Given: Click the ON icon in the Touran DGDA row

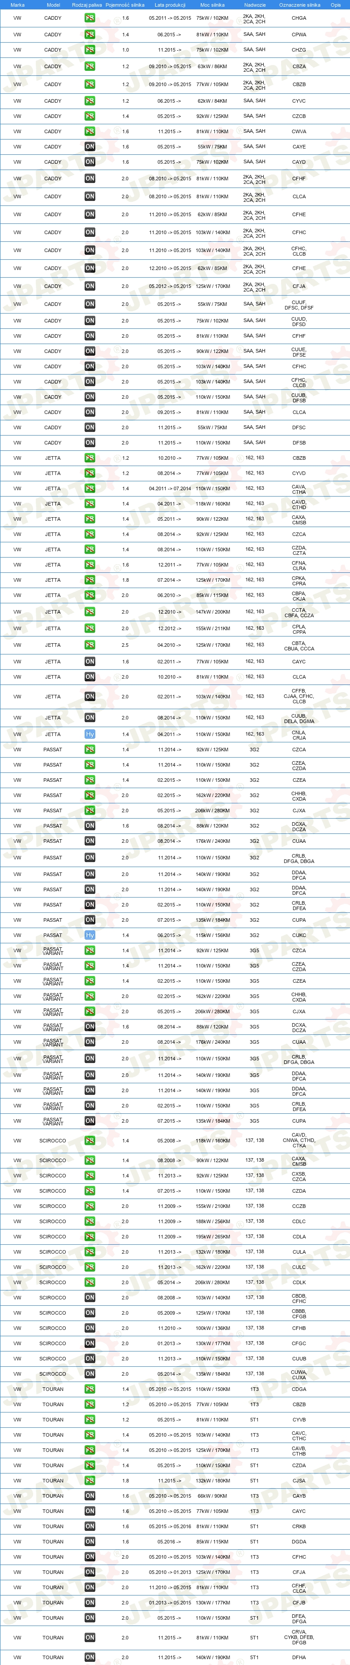Looking at the screenshot, I should click(90, 1542).
